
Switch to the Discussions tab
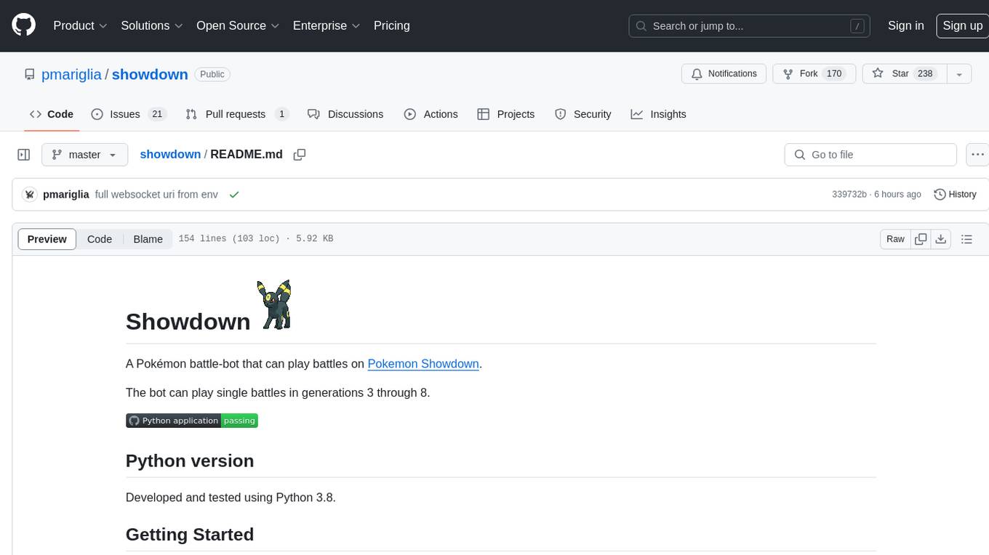point(345,114)
